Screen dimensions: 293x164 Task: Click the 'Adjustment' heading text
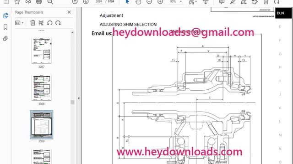tap(111, 15)
